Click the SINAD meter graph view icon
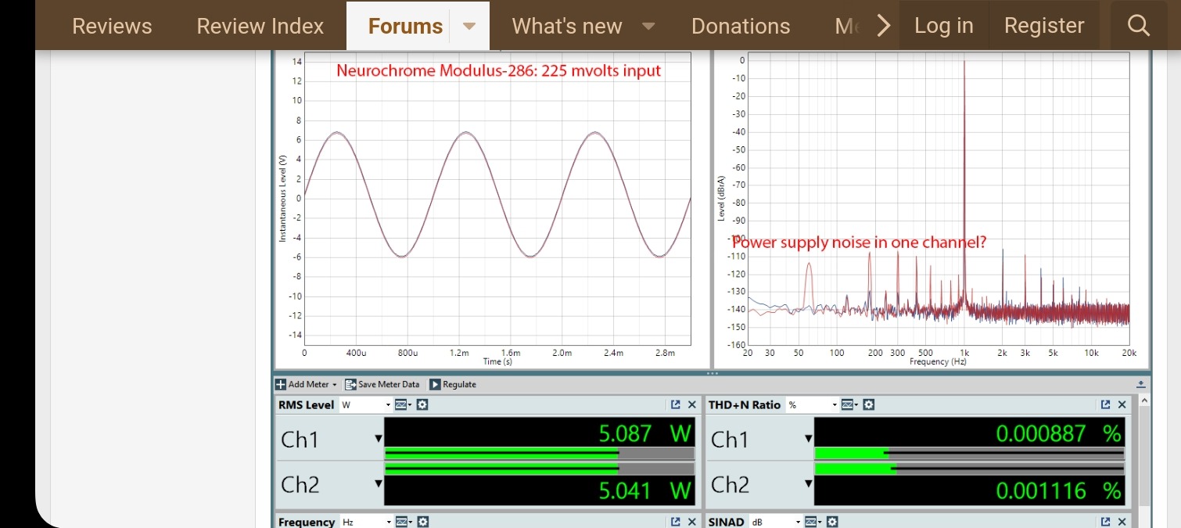The image size is (1181, 528). 812,522
